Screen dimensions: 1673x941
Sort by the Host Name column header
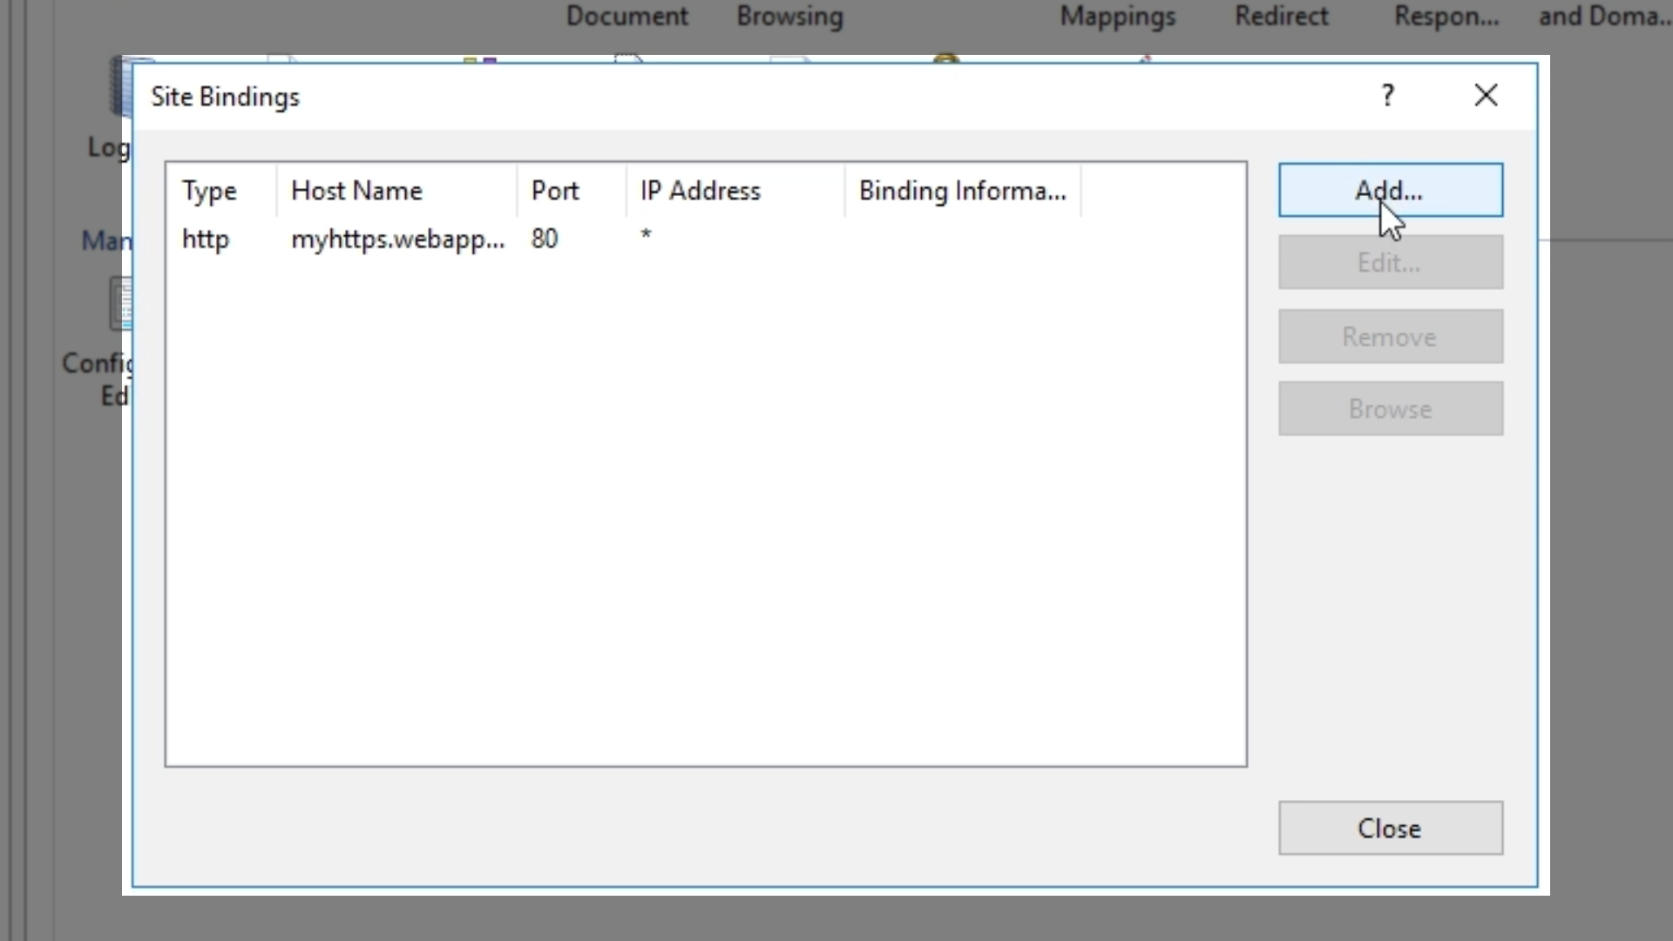tap(356, 191)
